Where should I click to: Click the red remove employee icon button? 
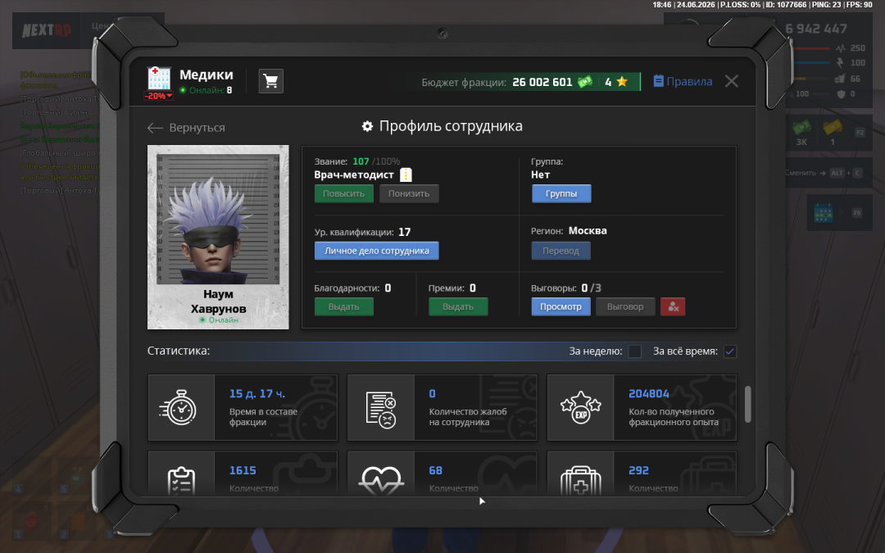click(673, 306)
